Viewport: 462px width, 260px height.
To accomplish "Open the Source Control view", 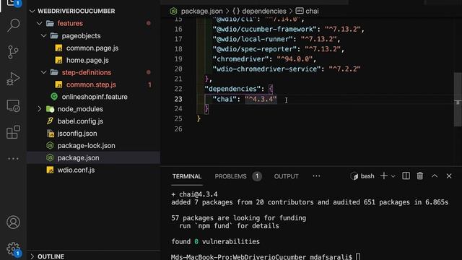I will pyautogui.click(x=13, y=52).
